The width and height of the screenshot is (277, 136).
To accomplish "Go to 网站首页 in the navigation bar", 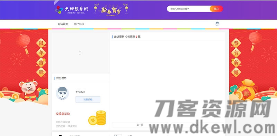I will tap(63, 24).
